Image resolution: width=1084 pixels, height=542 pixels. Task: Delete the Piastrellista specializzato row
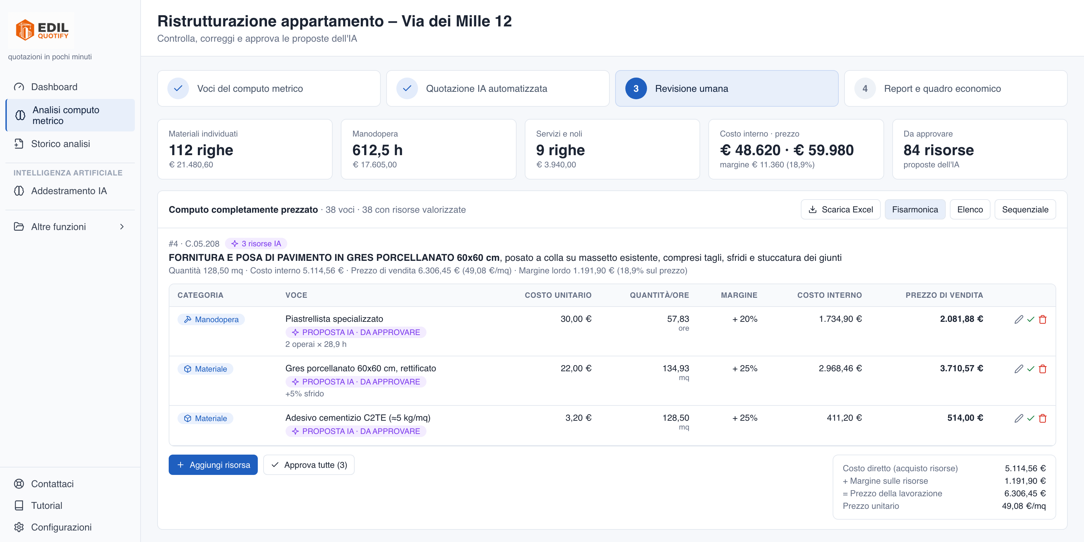click(x=1043, y=319)
